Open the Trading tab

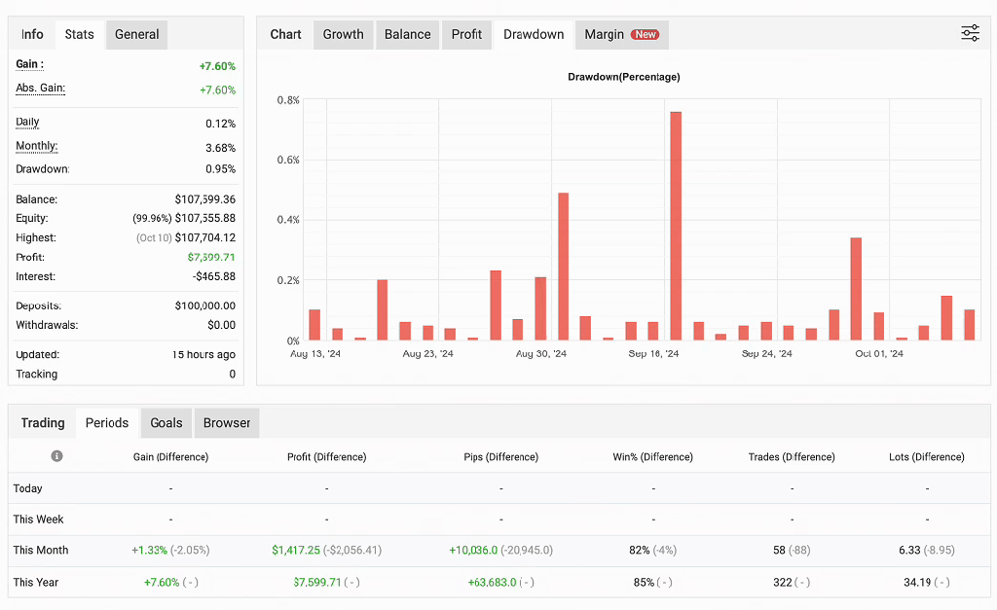point(43,423)
